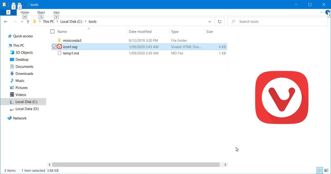Viewport: 331px width, 174px height.
Task: Open Downloads in sidebar
Action: (24, 74)
